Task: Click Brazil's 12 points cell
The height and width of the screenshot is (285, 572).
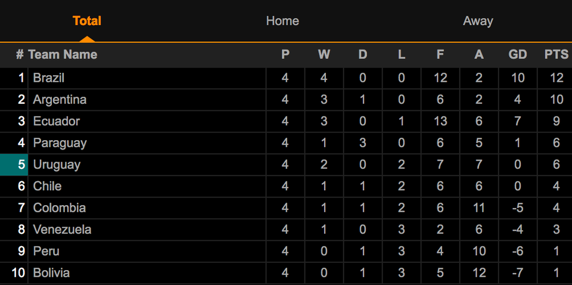Action: click(x=557, y=78)
